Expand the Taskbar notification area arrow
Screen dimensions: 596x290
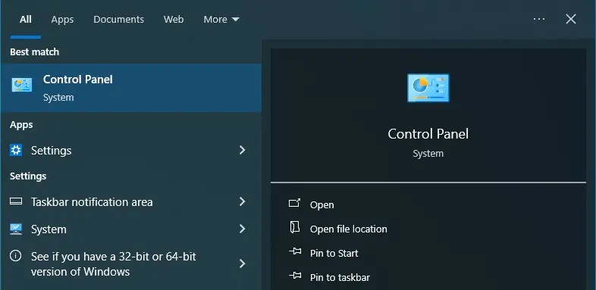(x=242, y=201)
